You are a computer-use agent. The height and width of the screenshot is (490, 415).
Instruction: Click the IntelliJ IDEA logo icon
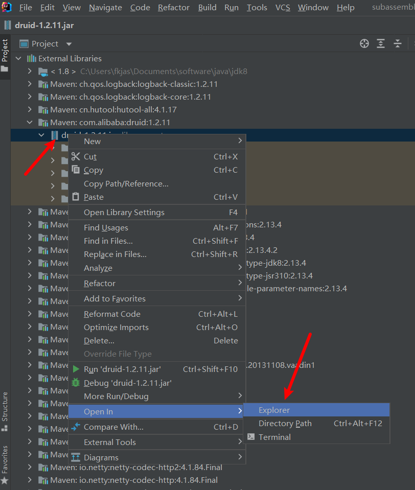tap(7, 7)
